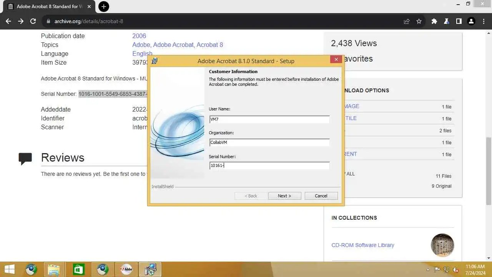Open File Explorer from the taskbar

click(54, 269)
